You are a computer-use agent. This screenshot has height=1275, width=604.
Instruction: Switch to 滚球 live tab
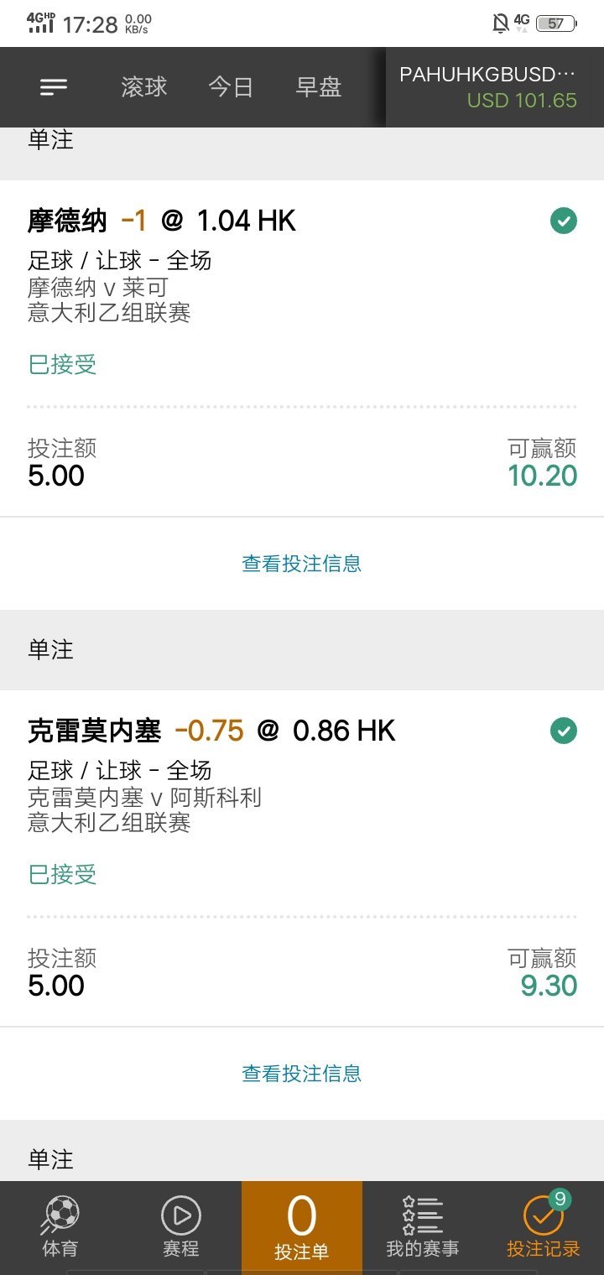coord(144,87)
